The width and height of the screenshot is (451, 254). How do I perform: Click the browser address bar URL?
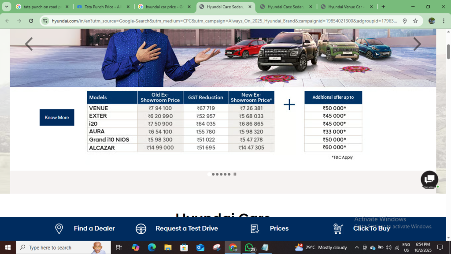(x=220, y=21)
